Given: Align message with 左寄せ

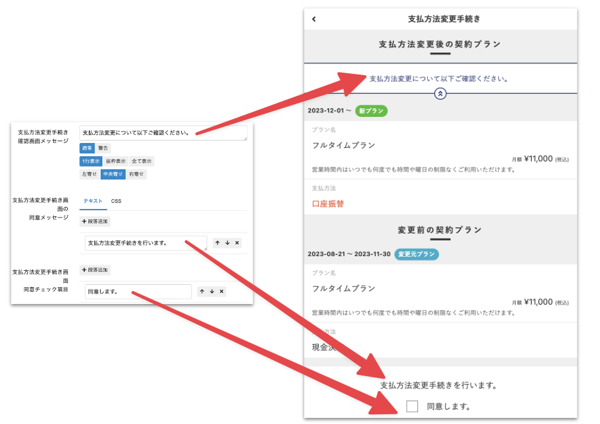Looking at the screenshot, I should click(90, 174).
